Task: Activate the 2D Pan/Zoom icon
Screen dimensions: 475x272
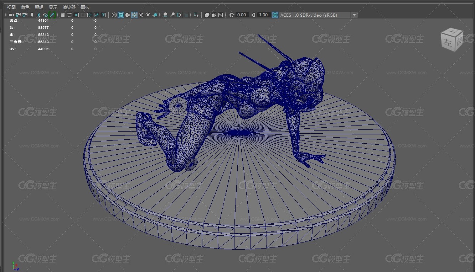Action: 45,15
